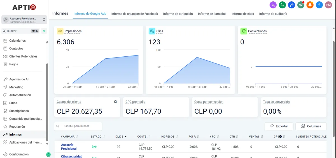Click the Tasa de conversión label
The width and height of the screenshot is (336, 158).
pos(276,102)
